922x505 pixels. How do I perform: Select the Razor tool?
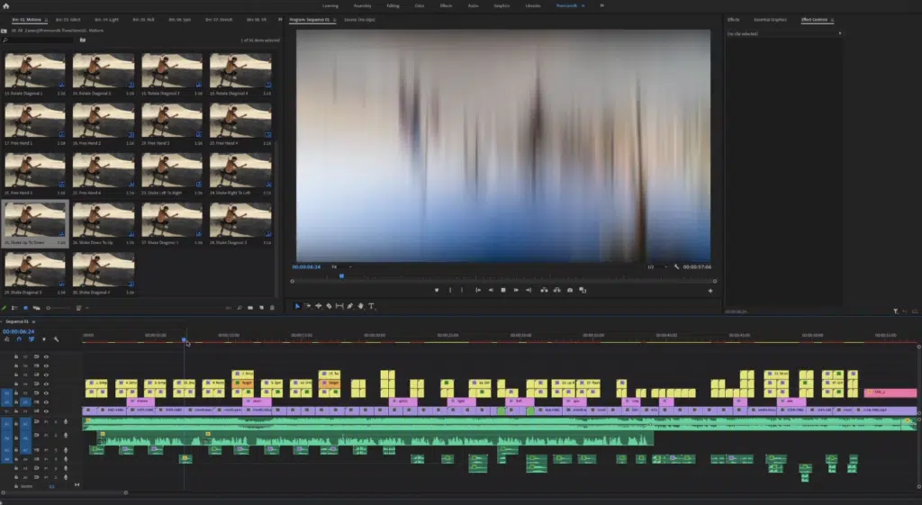click(x=329, y=306)
